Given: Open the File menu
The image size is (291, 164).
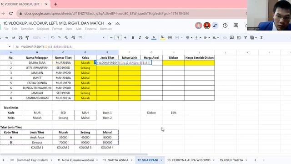Looking at the screenshot, I should (x=6, y=29).
